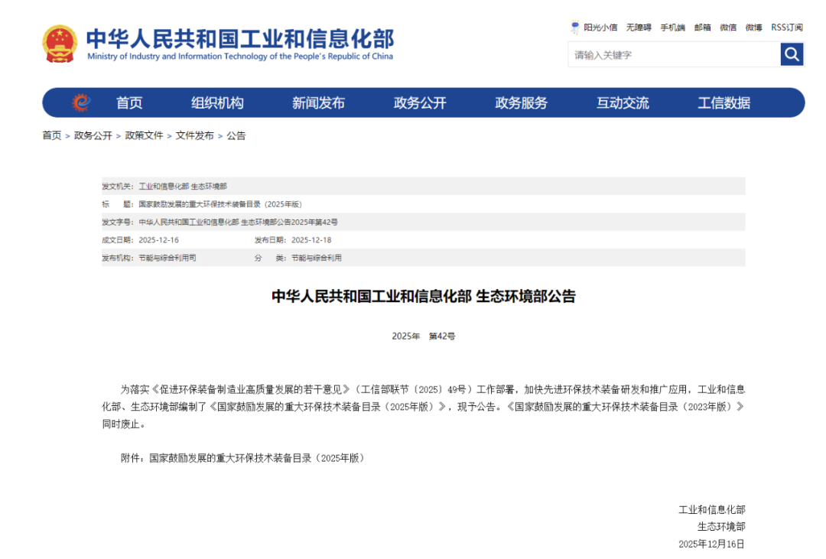The width and height of the screenshot is (826, 559).
Task: Open the 组织机构 menu item
Action: click(x=217, y=102)
